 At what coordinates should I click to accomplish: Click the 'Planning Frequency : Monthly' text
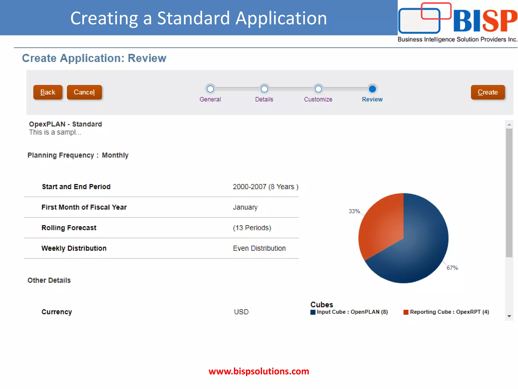point(78,155)
